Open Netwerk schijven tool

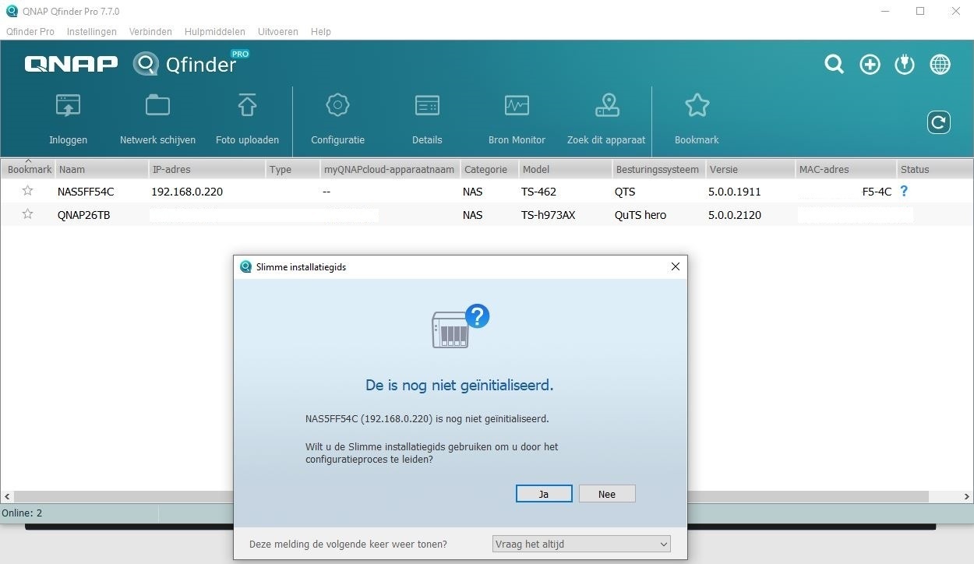click(157, 105)
